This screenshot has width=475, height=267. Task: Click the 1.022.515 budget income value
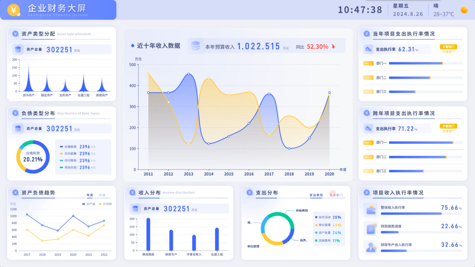(259, 46)
